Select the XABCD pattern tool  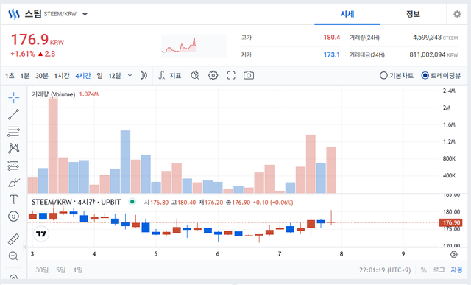tap(13, 148)
